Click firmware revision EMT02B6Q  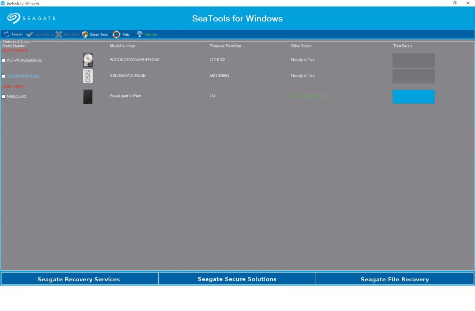click(x=219, y=76)
